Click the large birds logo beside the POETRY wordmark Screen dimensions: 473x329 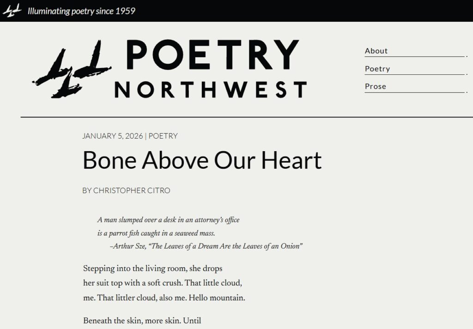[72, 69]
